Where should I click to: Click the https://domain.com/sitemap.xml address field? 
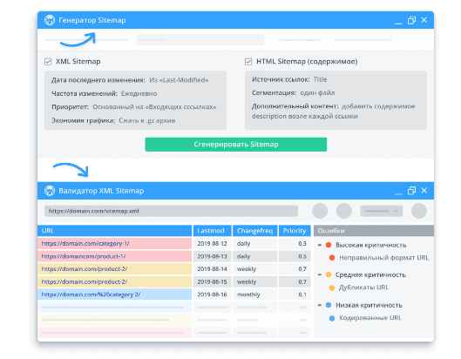click(x=171, y=211)
